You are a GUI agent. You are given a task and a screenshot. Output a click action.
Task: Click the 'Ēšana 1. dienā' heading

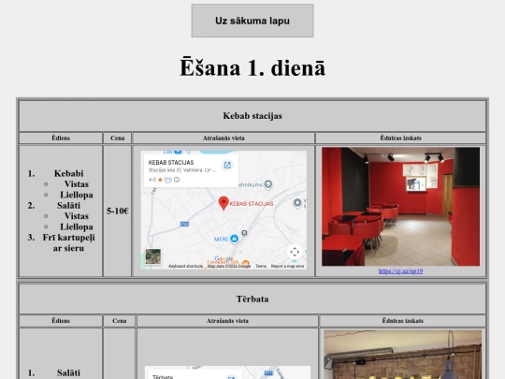252,67
